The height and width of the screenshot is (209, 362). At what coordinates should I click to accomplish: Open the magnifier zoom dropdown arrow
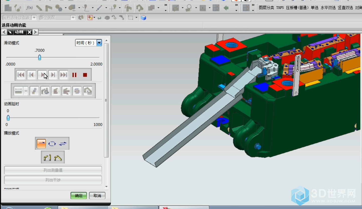tap(196, 8)
